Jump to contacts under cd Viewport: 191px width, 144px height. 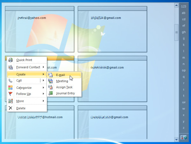tap(184, 19)
